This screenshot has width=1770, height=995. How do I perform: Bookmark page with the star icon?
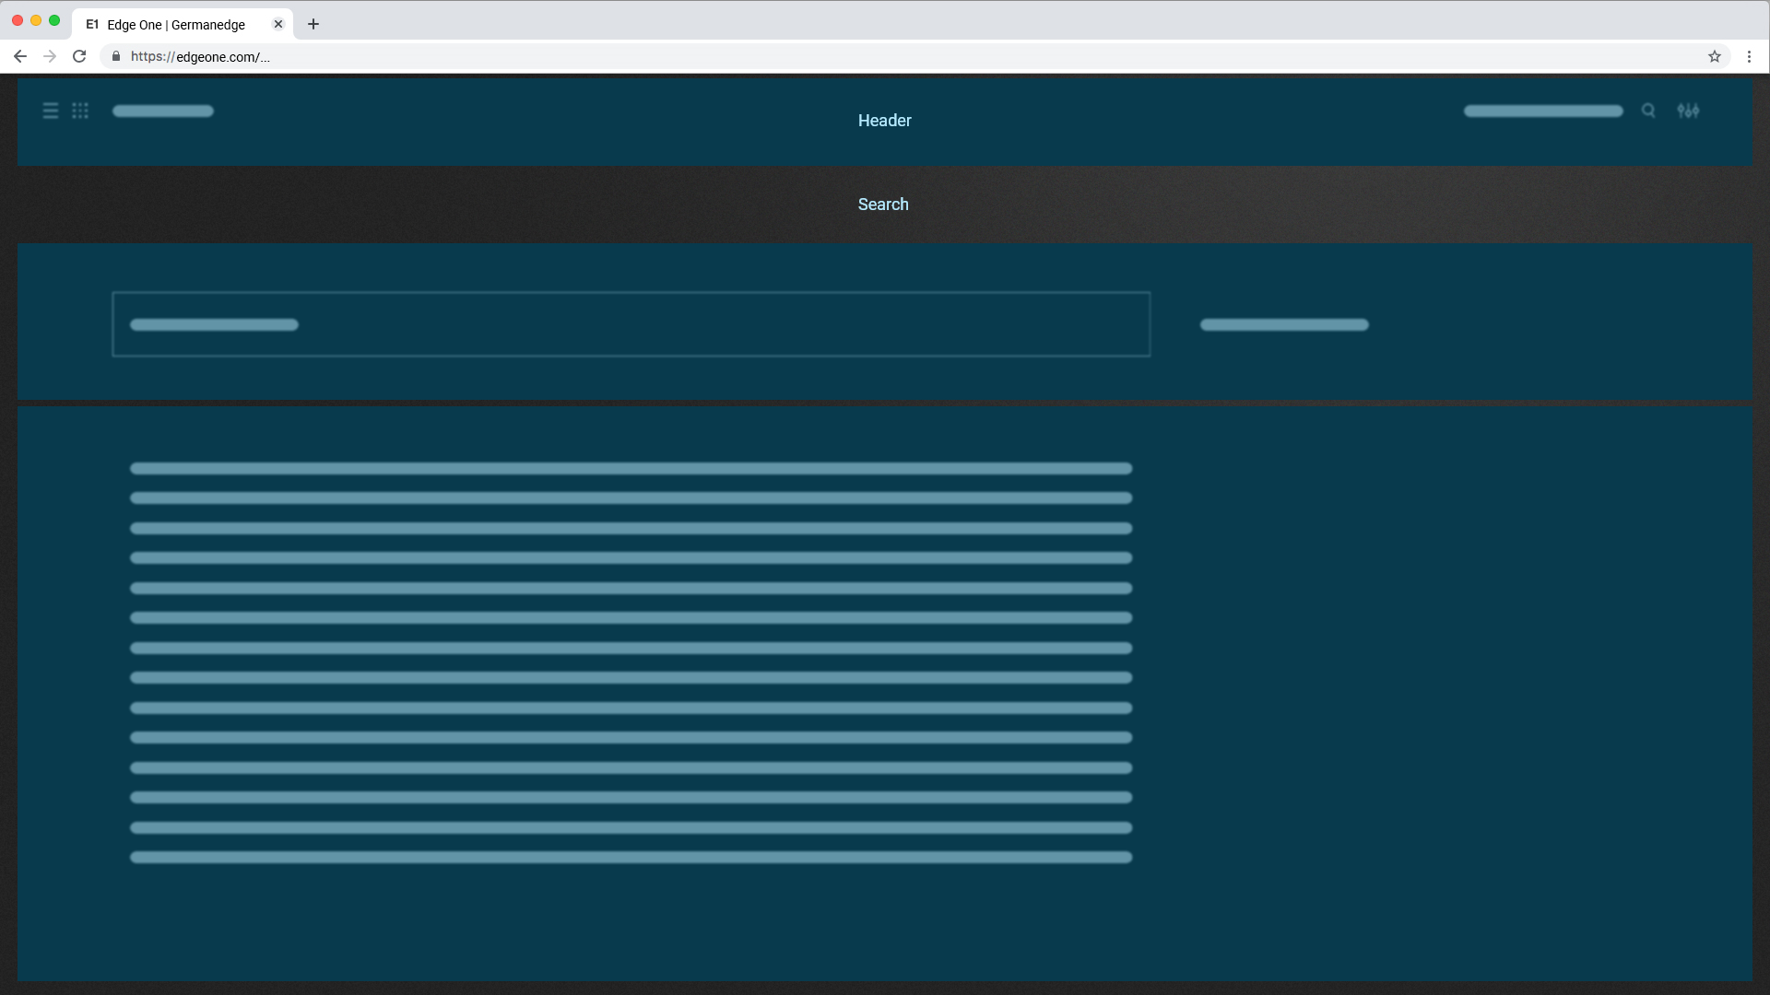1715,56
